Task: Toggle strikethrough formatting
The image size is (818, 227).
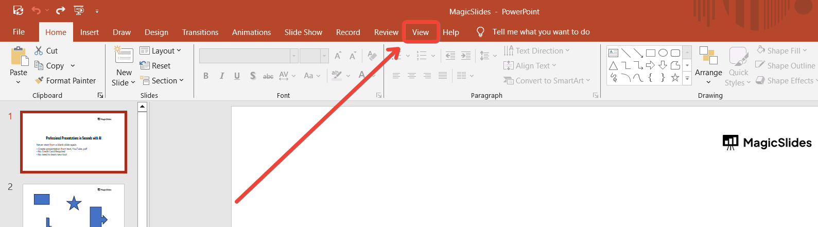Action: pos(268,76)
